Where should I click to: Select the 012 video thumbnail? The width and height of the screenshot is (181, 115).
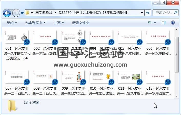(x=158, y=77)
